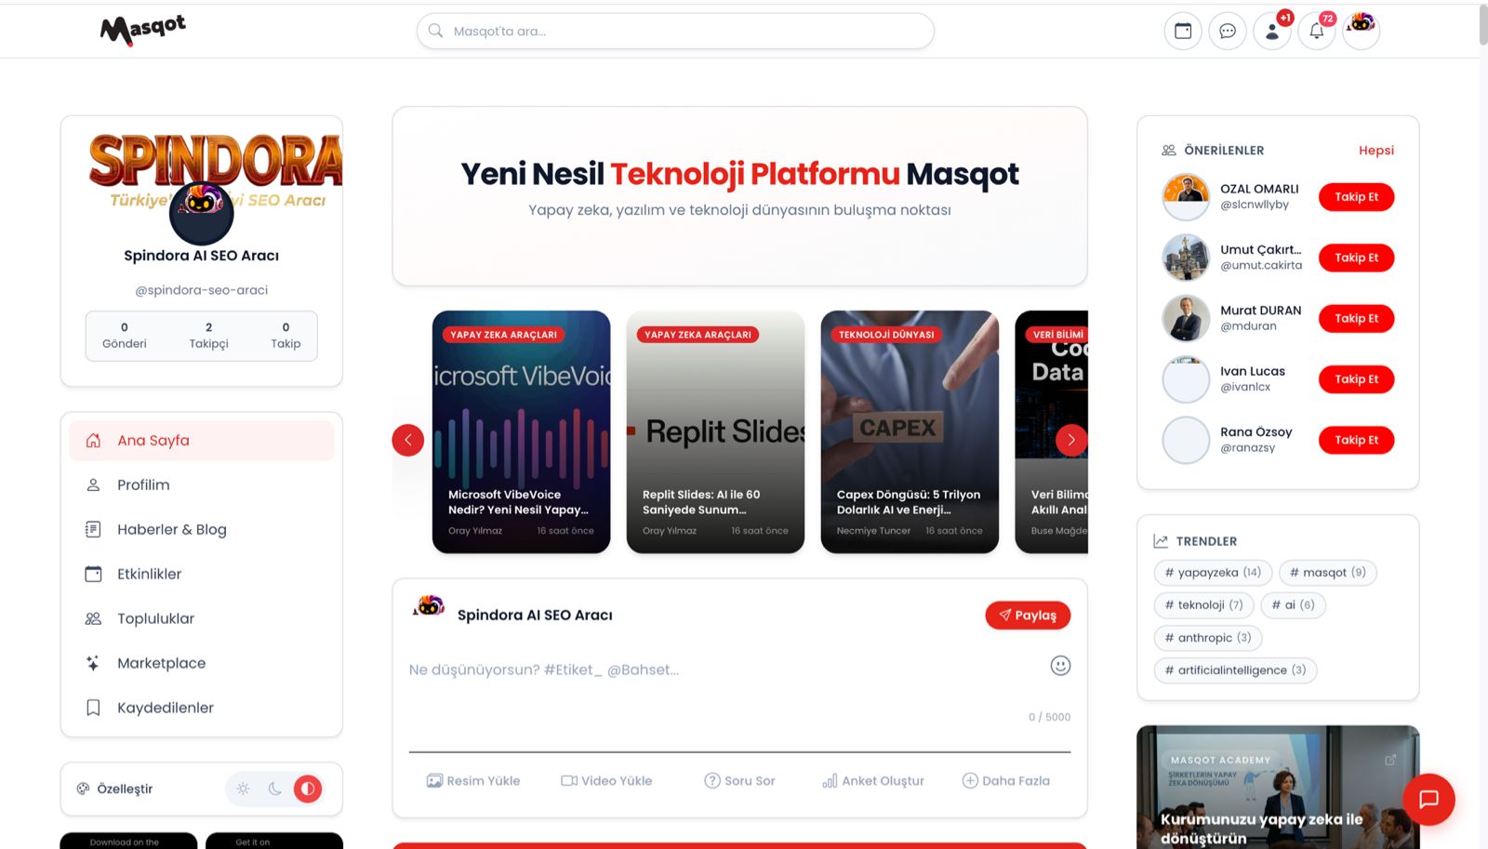Image resolution: width=1488 pixels, height=849 pixels.
Task: Open Topluluklar page
Action: point(201,618)
